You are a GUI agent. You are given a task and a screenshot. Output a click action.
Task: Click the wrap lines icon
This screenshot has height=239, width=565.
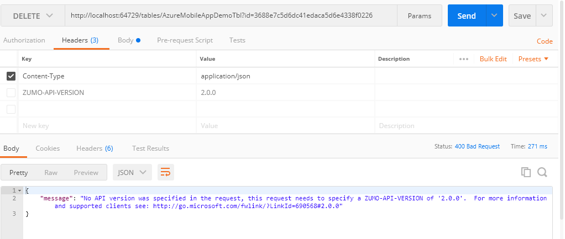click(165, 173)
